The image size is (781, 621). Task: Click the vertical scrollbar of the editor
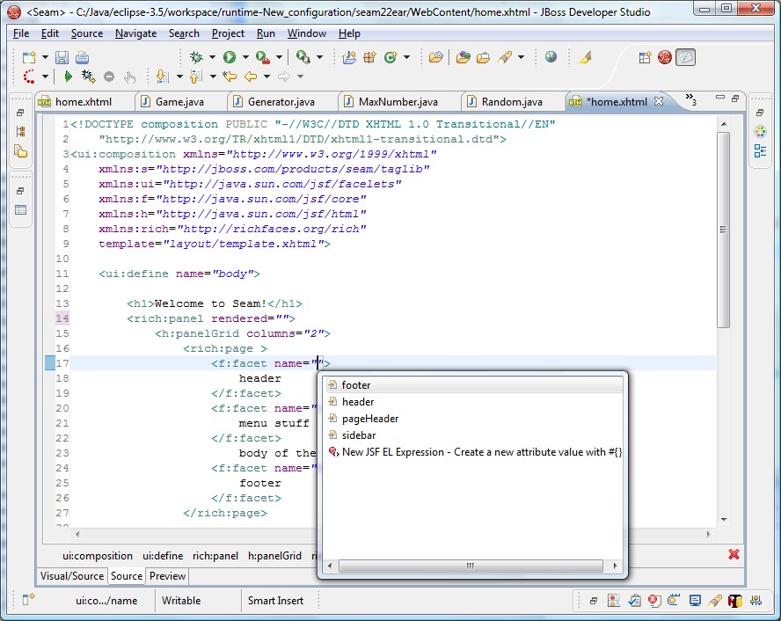723,229
